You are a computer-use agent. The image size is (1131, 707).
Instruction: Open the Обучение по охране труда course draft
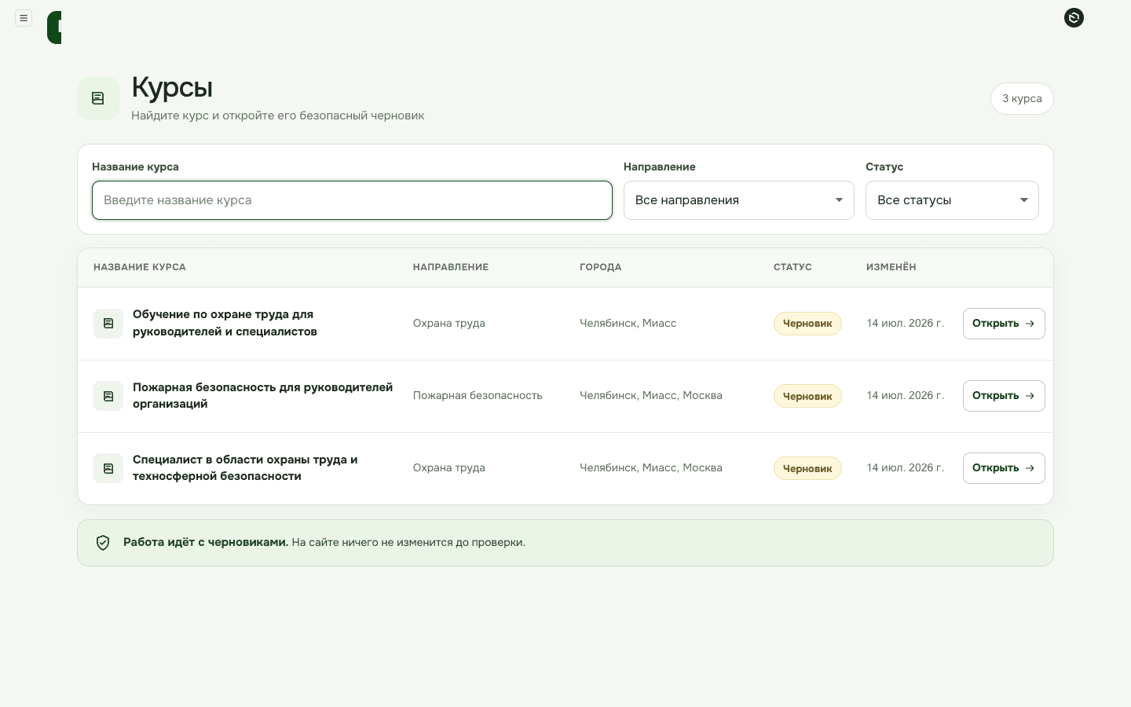click(x=1004, y=324)
